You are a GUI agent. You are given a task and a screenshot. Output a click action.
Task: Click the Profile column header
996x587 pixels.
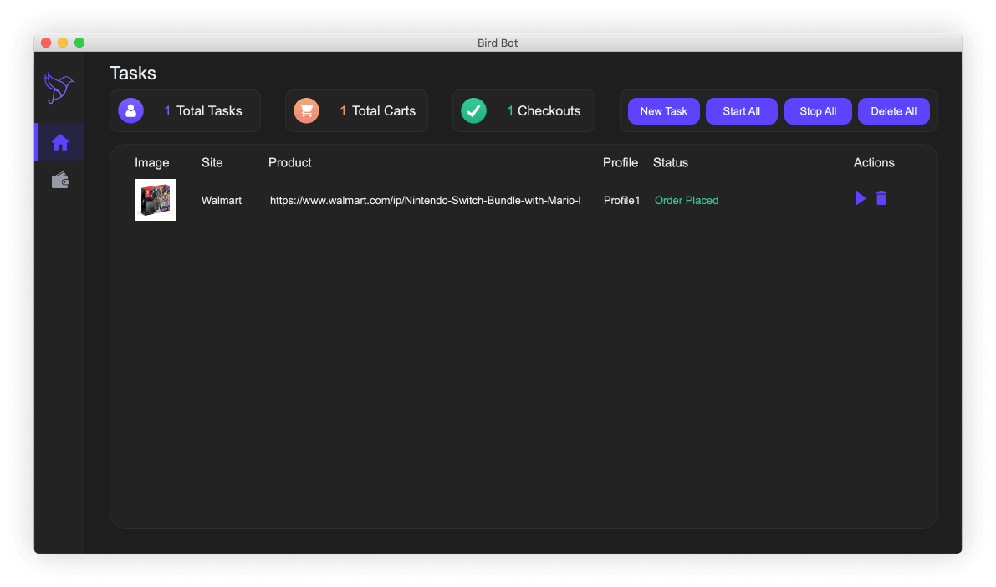[x=620, y=162]
